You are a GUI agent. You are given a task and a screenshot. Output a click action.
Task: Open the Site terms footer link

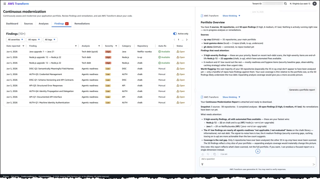pyautogui.click(x=15, y=177)
